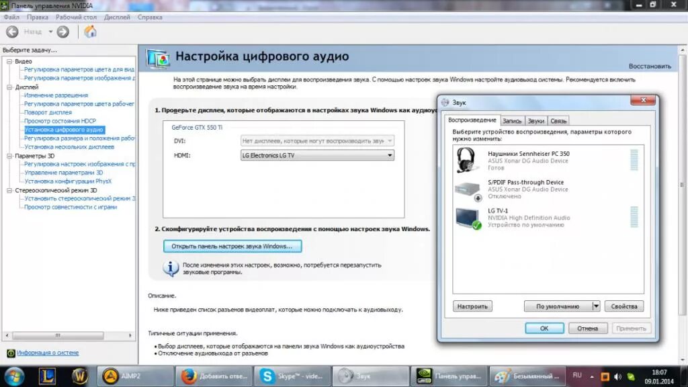Click Настроить button in Звук dialog
The height and width of the screenshot is (387, 688).
472,306
